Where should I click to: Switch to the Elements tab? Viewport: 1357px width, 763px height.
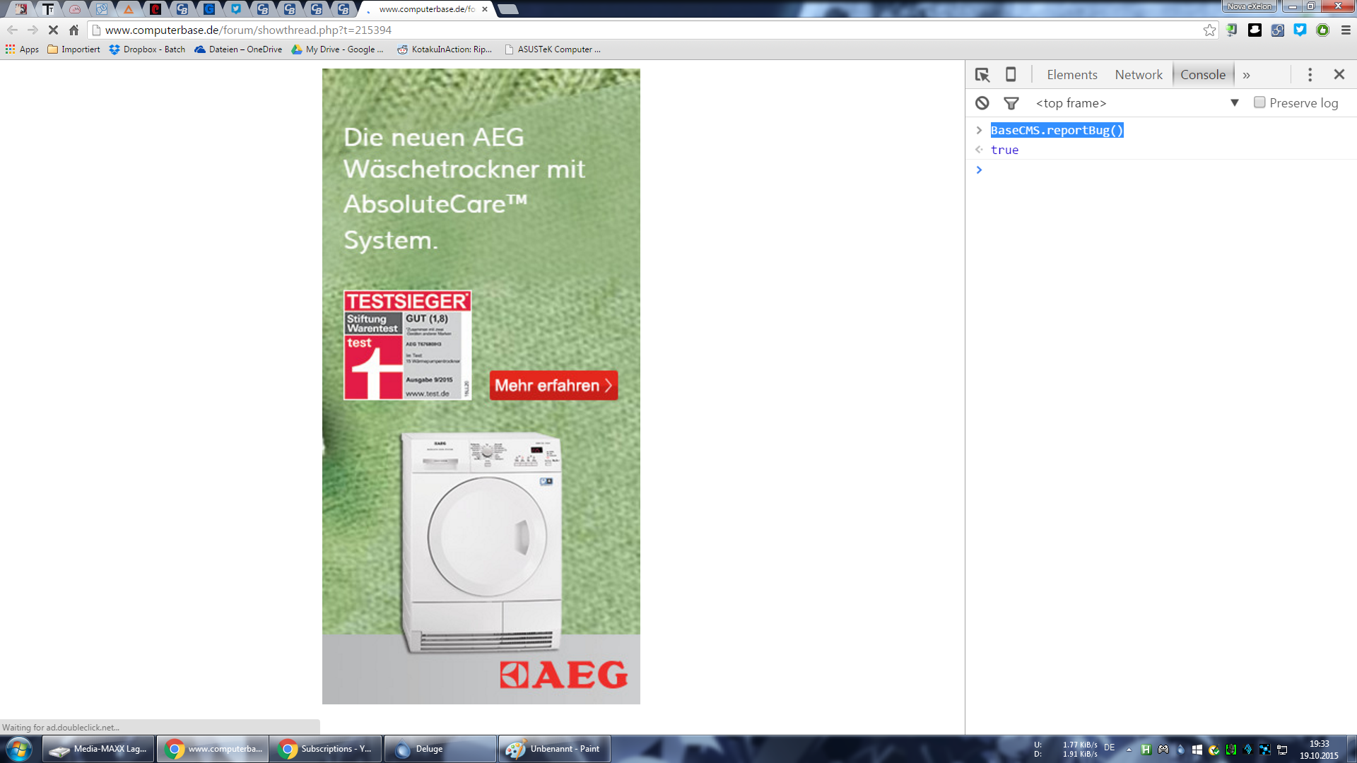click(x=1071, y=75)
